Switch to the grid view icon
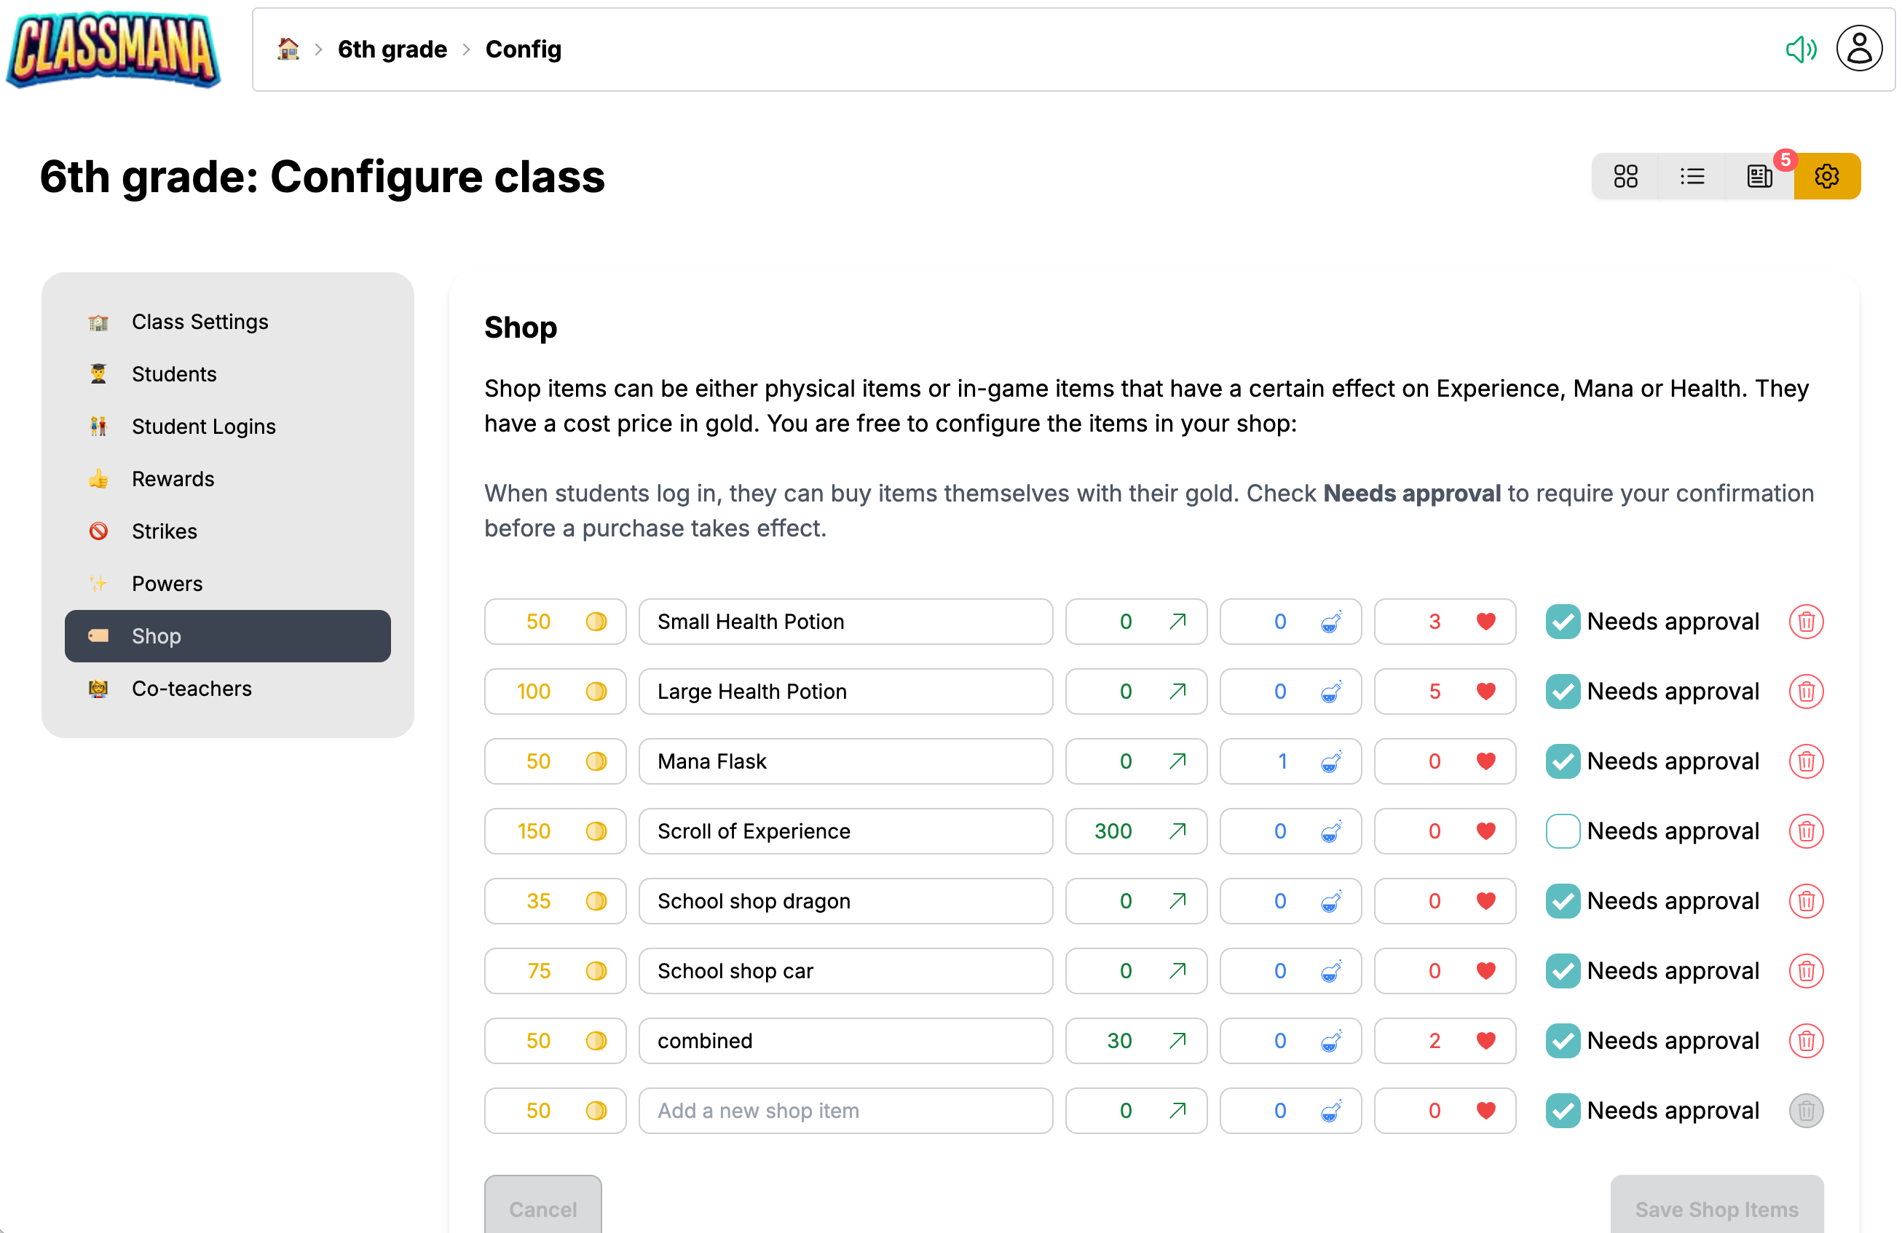 coord(1625,176)
